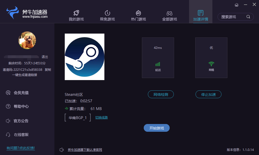This screenshot has width=259, height=155.
Task: Click the 帮助中心 question mark icon
Action: click(x=8, y=106)
